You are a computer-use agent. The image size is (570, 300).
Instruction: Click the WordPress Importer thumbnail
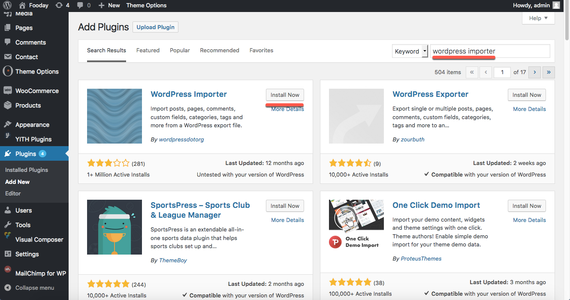click(115, 116)
